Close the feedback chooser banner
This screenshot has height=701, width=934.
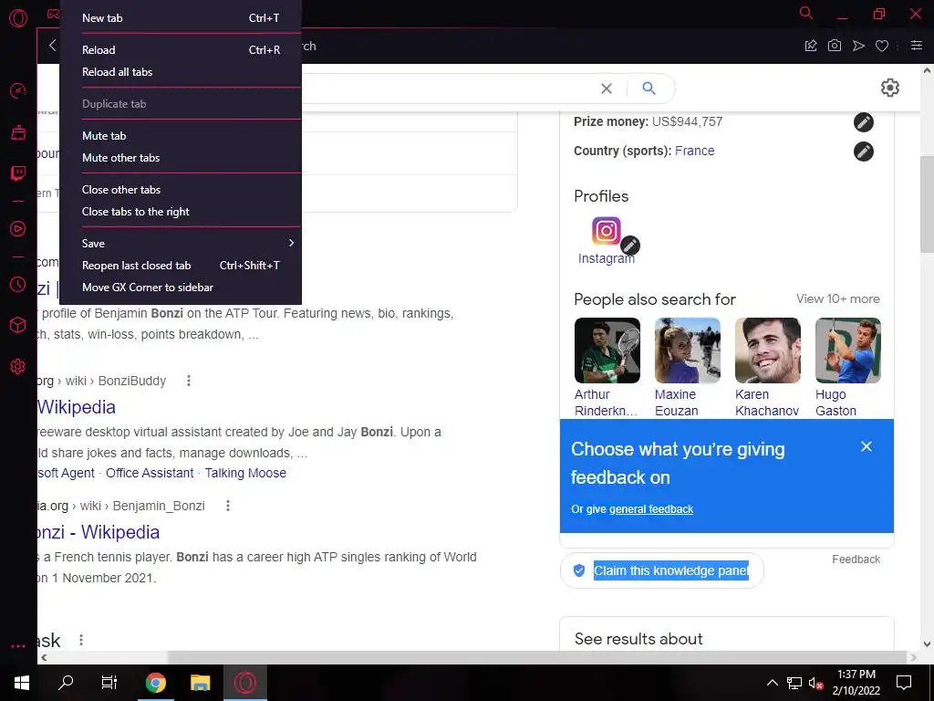click(867, 446)
